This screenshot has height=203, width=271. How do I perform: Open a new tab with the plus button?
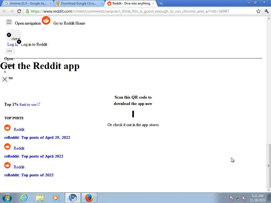point(161,3)
